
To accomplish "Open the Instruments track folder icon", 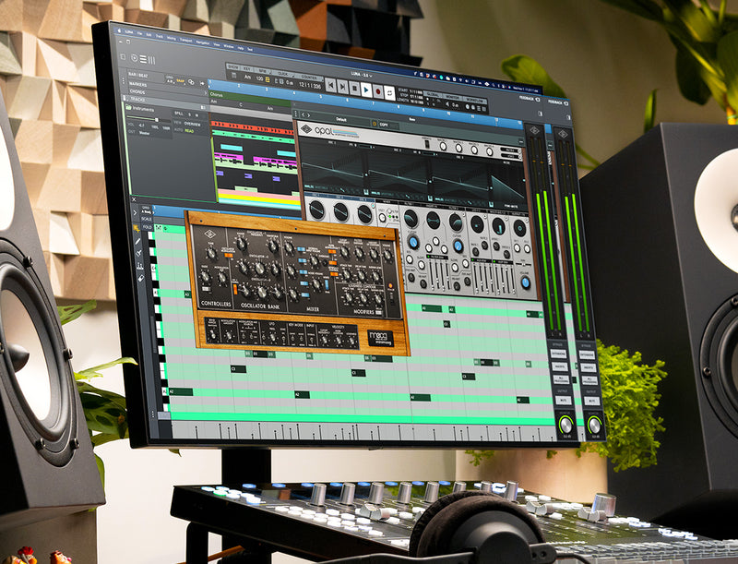I will (x=128, y=107).
